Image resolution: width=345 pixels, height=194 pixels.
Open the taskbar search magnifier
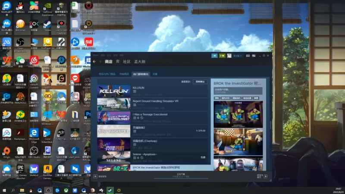[x=13, y=190]
